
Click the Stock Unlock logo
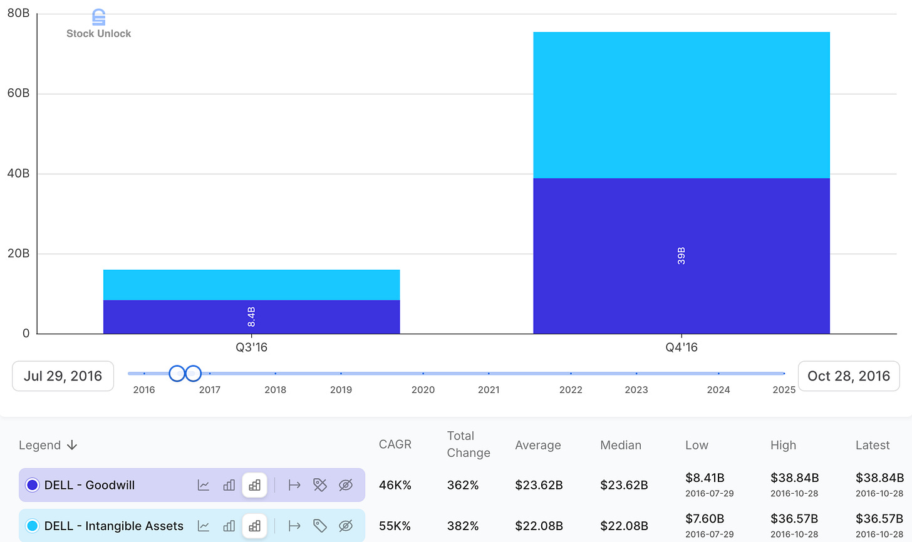(98, 24)
